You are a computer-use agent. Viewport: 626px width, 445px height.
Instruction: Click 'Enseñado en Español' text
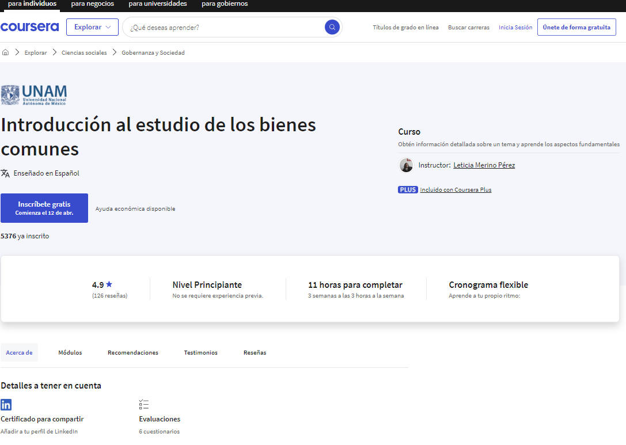click(46, 173)
